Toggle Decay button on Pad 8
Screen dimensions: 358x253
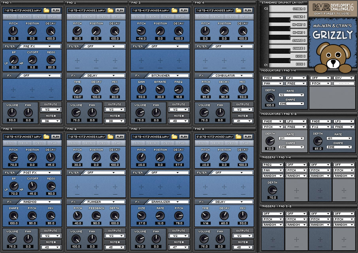[x=217, y=143]
